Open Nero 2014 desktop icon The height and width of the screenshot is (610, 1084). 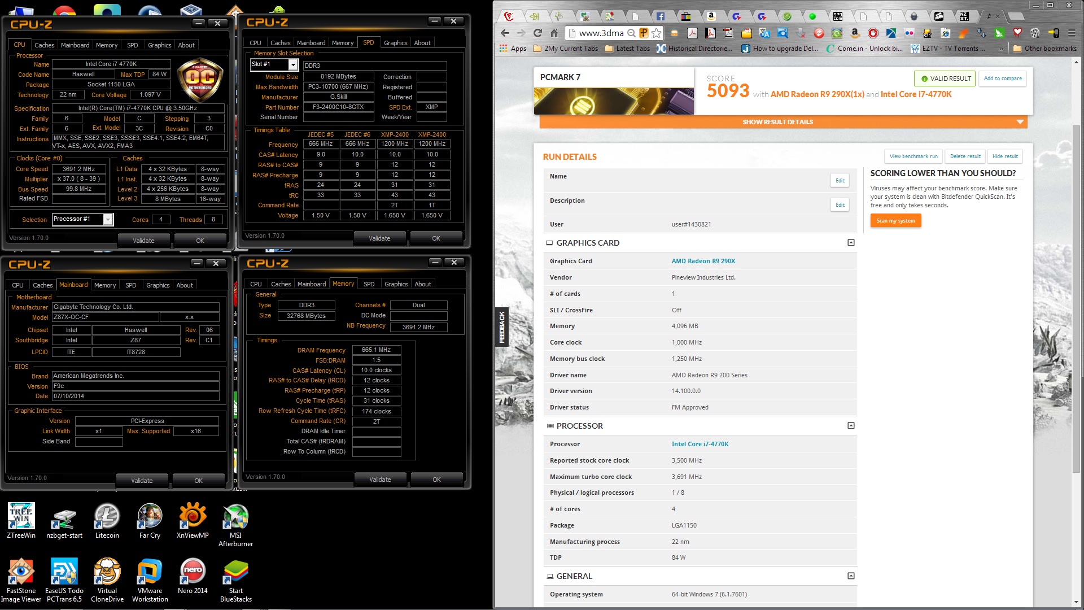[x=193, y=576]
